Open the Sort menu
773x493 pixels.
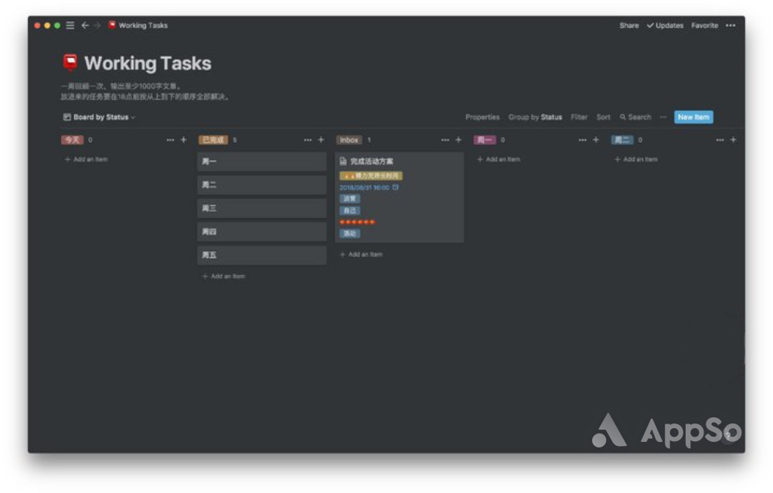(x=603, y=117)
